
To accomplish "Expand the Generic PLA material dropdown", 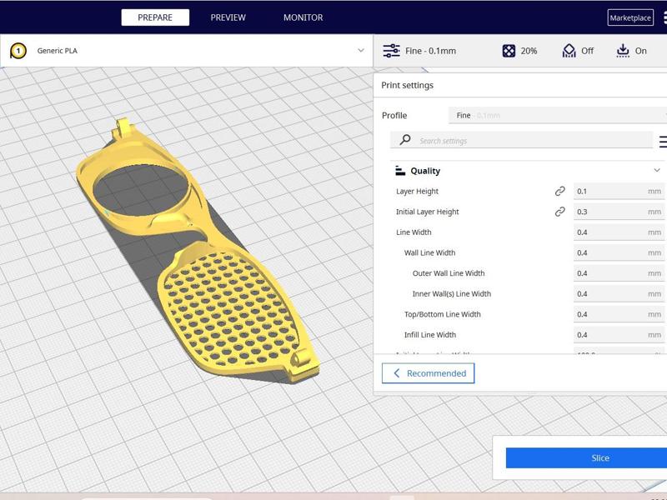I will pyautogui.click(x=361, y=51).
